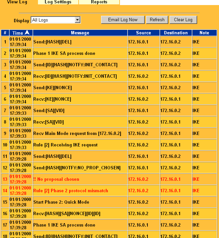The image size is (219, 238).
Task: Select 'Phase 1 IKE SA process done' in row 2
Action: pos(64,53)
